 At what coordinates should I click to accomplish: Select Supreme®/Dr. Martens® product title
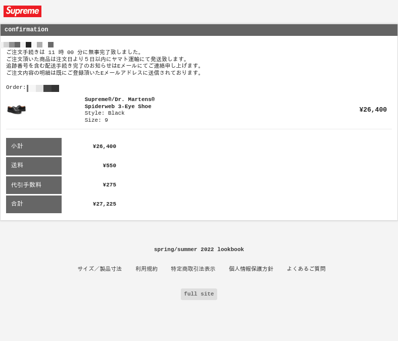click(120, 100)
